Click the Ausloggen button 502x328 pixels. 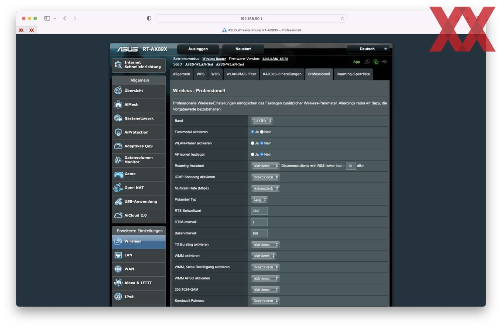(x=198, y=49)
